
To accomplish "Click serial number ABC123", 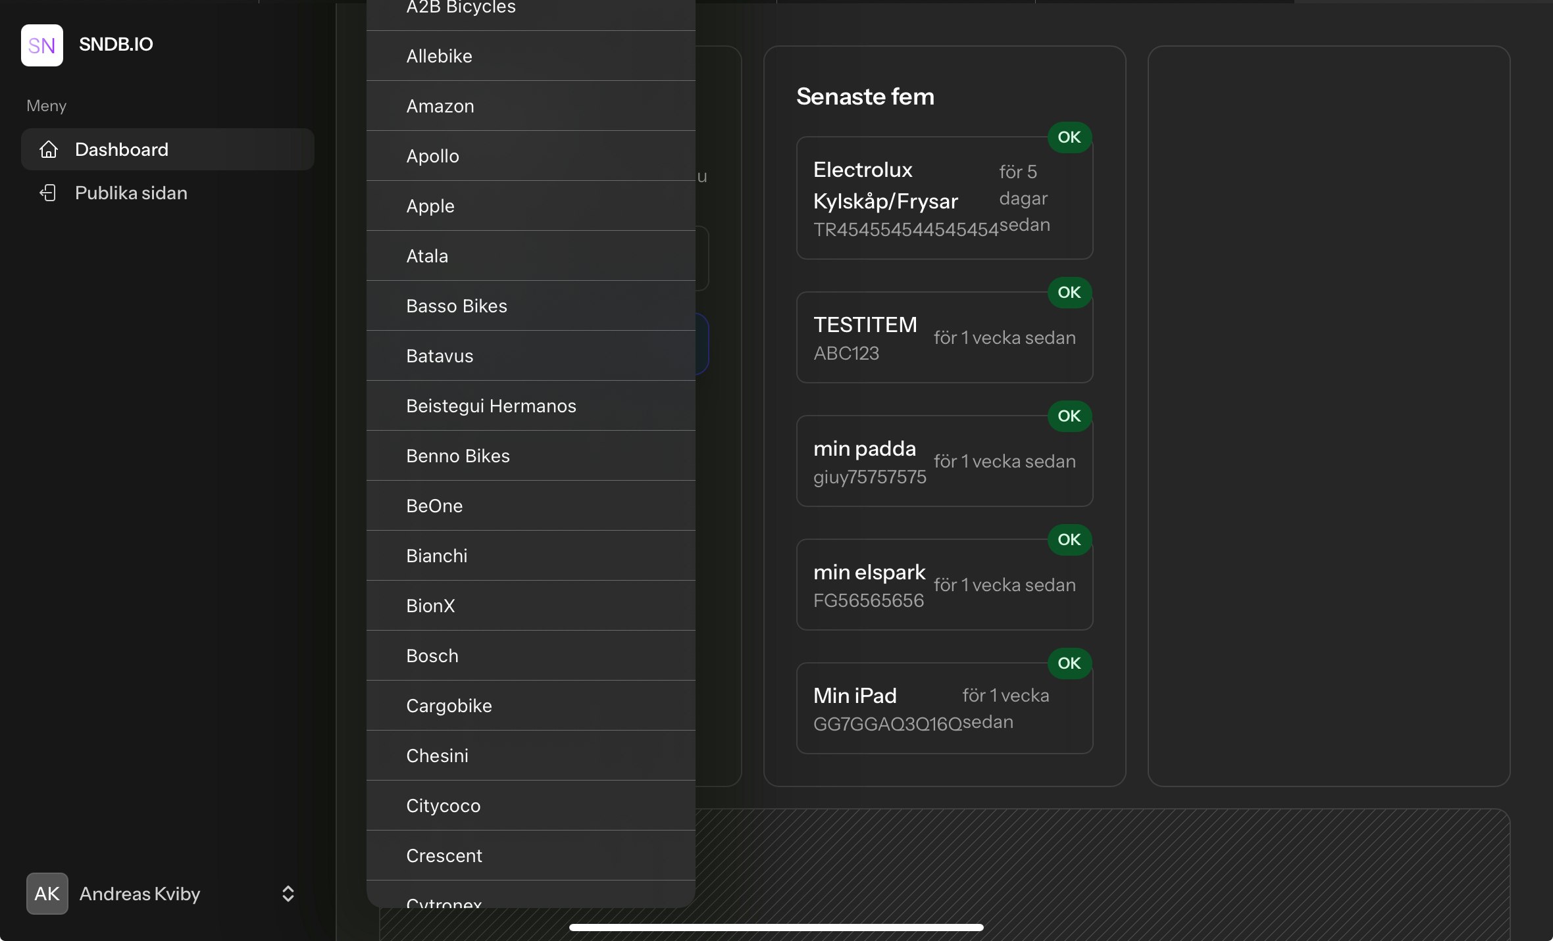I will (x=846, y=353).
